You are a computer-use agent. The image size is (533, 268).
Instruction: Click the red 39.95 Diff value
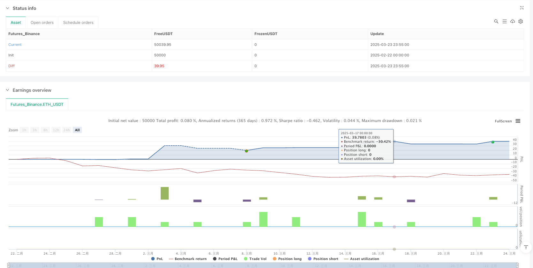tap(159, 66)
